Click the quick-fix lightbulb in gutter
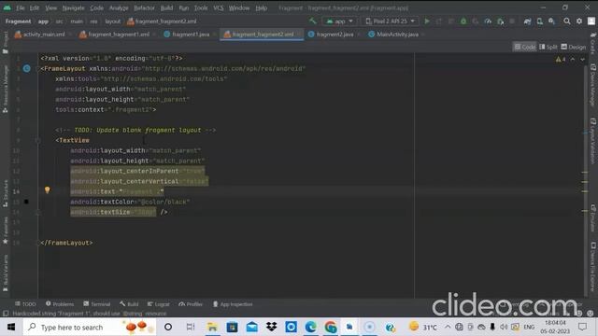This screenshot has height=336, width=598. [x=48, y=190]
